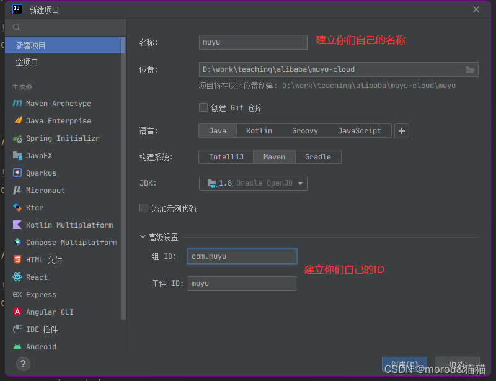Switch language to Groovy
This screenshot has width=496, height=381.
tap(305, 131)
